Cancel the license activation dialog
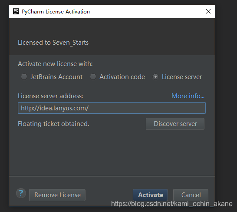 191,195
